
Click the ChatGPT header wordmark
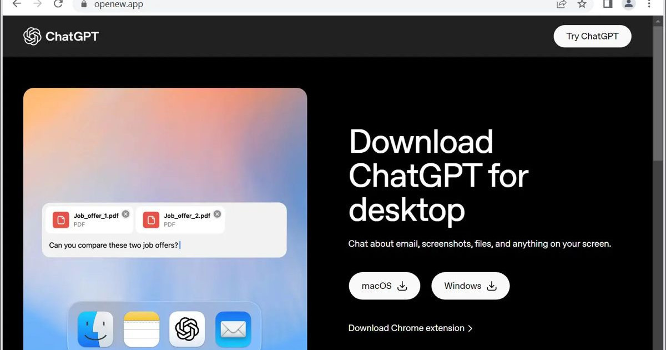[x=72, y=37]
